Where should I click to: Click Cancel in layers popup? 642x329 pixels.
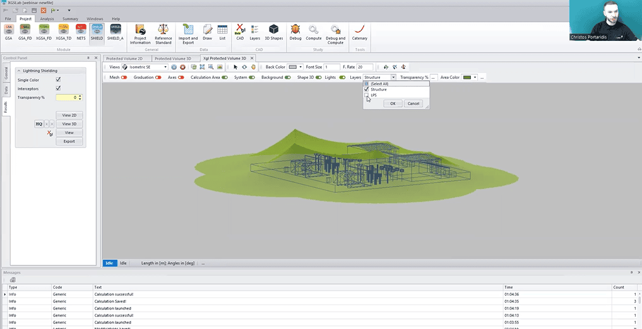pos(413,103)
